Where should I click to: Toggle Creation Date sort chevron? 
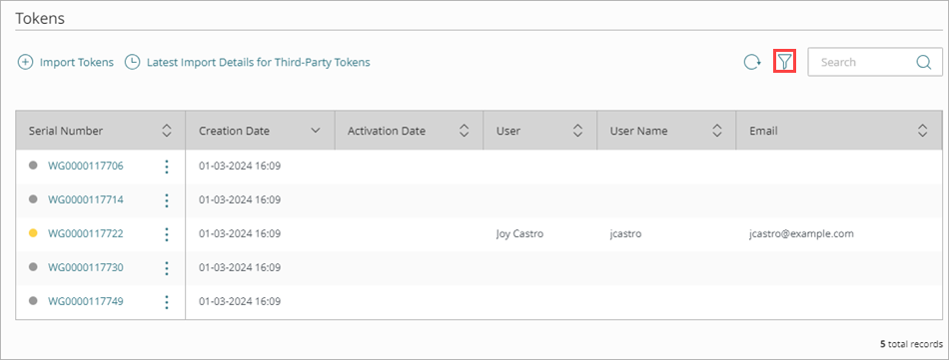[316, 131]
